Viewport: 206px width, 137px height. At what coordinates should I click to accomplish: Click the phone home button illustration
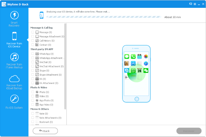coord(137,99)
